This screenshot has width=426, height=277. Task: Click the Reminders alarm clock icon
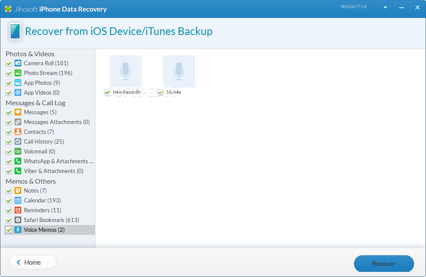(18, 210)
